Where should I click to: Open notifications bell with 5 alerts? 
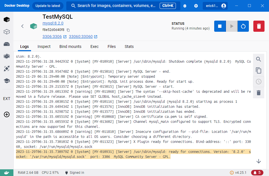pos(257,173)
